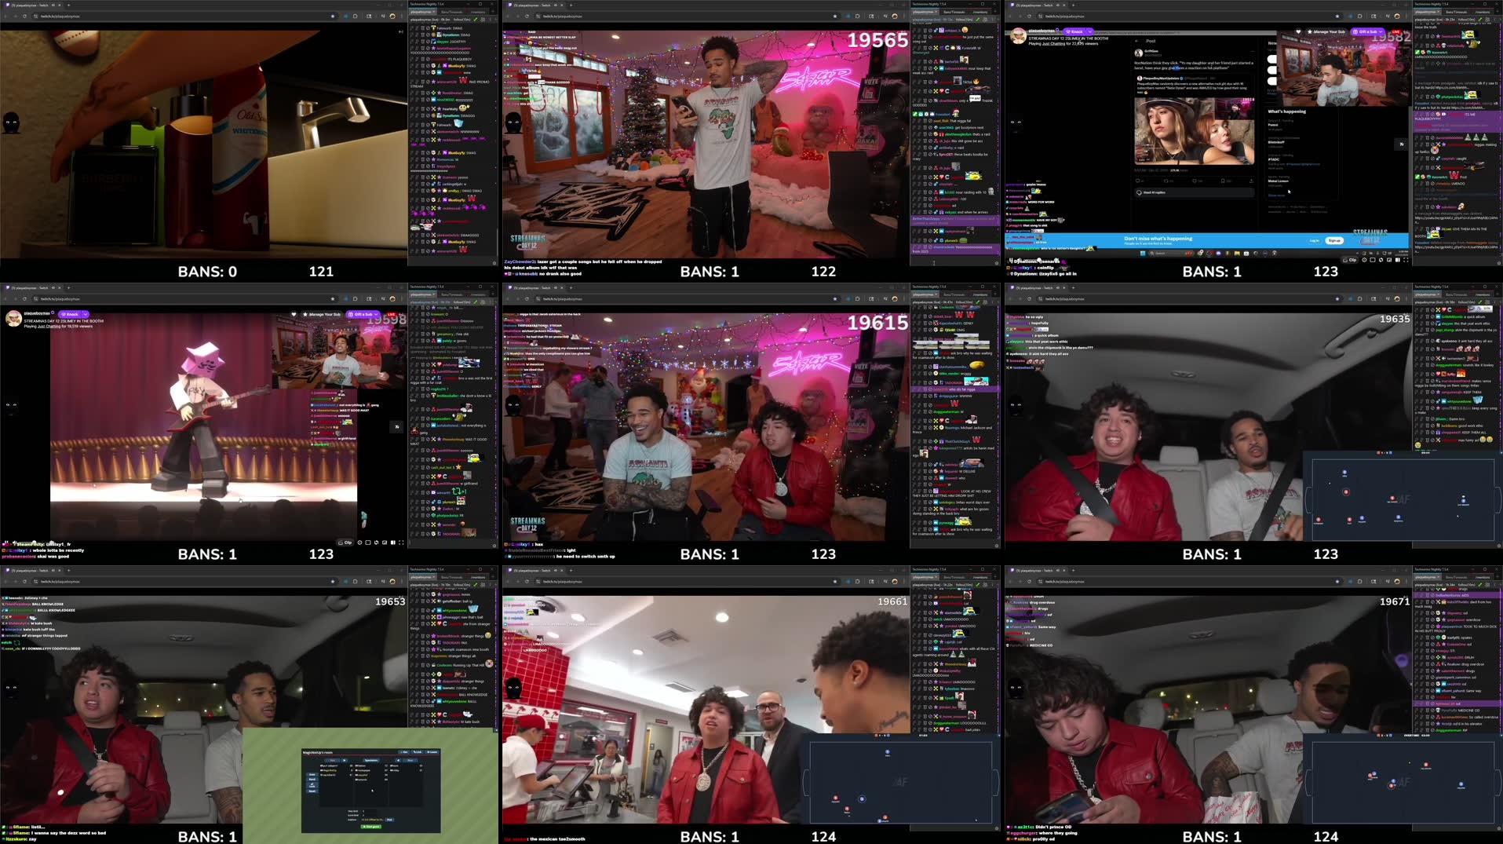Enter theatre mode using the player icon

point(393,543)
